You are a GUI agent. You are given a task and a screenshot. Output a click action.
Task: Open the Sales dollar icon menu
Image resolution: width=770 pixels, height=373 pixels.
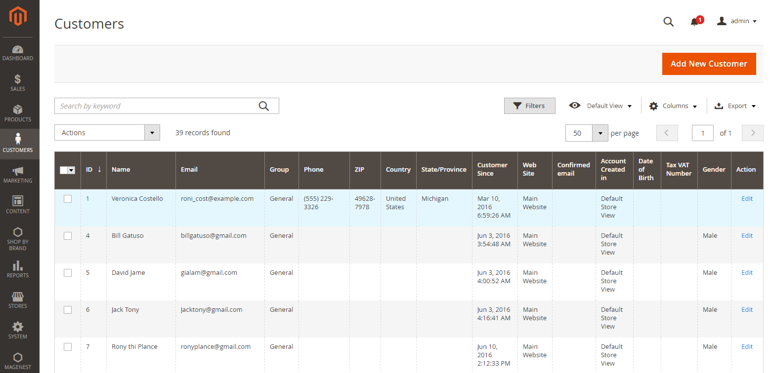point(18,83)
